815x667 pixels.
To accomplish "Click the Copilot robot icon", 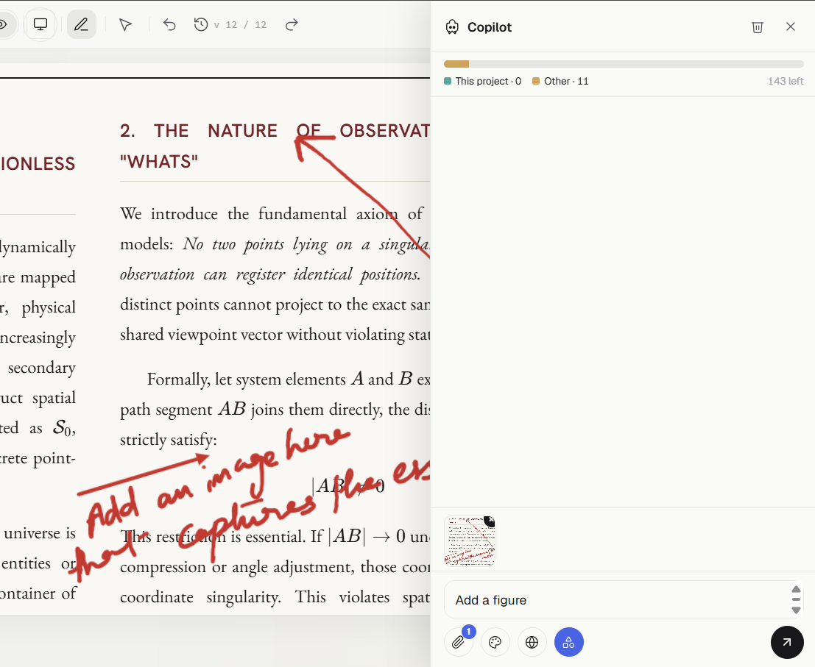I will coord(452,27).
